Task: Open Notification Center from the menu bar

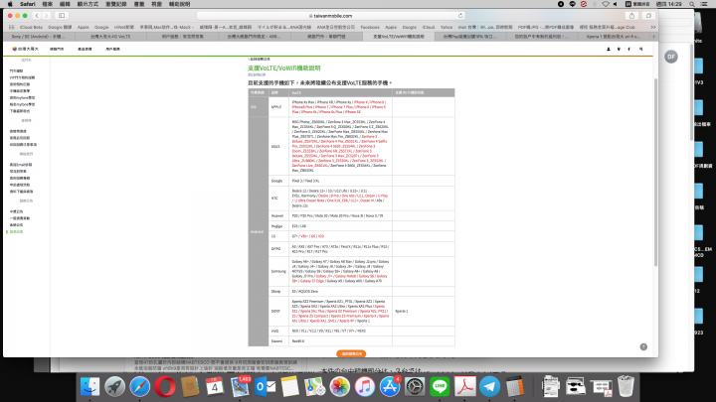Action: [705, 4]
